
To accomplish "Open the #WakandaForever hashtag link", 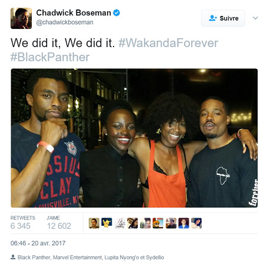I will coord(168,43).
